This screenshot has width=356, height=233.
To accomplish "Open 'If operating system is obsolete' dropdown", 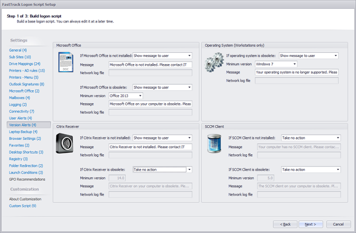I will (309, 56).
